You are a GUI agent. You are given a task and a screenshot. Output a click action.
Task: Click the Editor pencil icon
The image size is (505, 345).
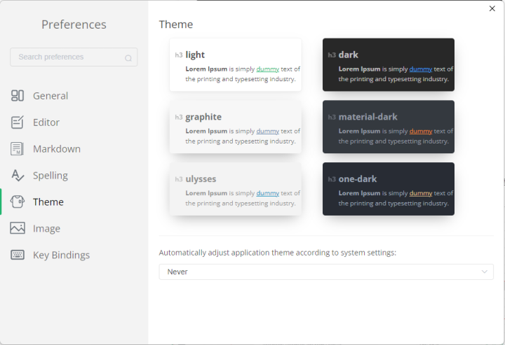click(18, 122)
